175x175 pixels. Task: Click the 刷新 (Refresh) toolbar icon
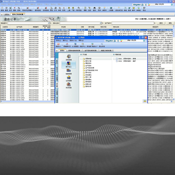click(x=85, y=9)
